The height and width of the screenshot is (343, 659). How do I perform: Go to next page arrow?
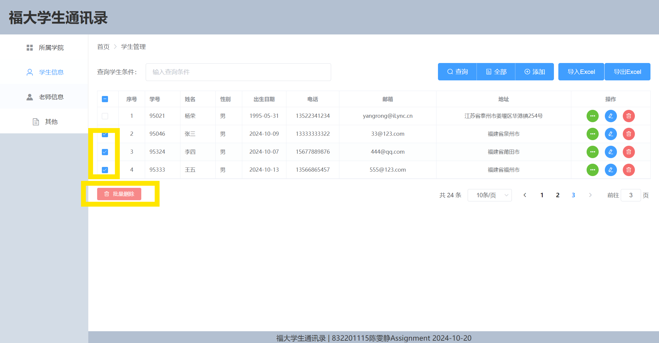click(590, 195)
